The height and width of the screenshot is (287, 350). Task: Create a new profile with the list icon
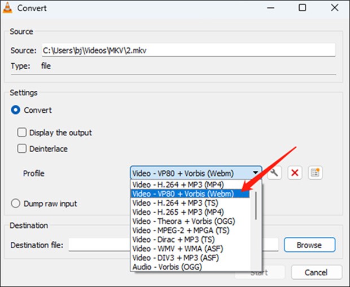point(315,173)
